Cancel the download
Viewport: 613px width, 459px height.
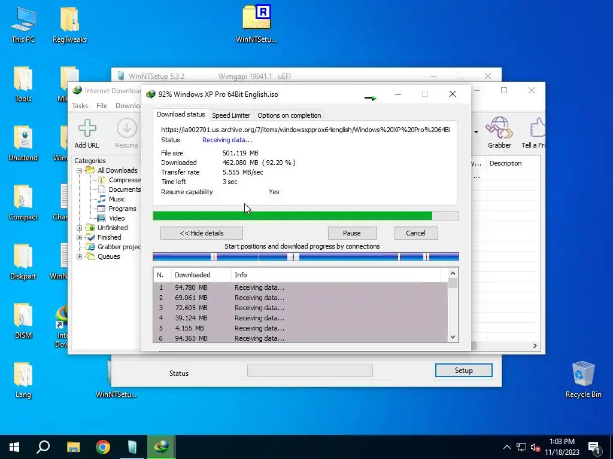(x=415, y=233)
